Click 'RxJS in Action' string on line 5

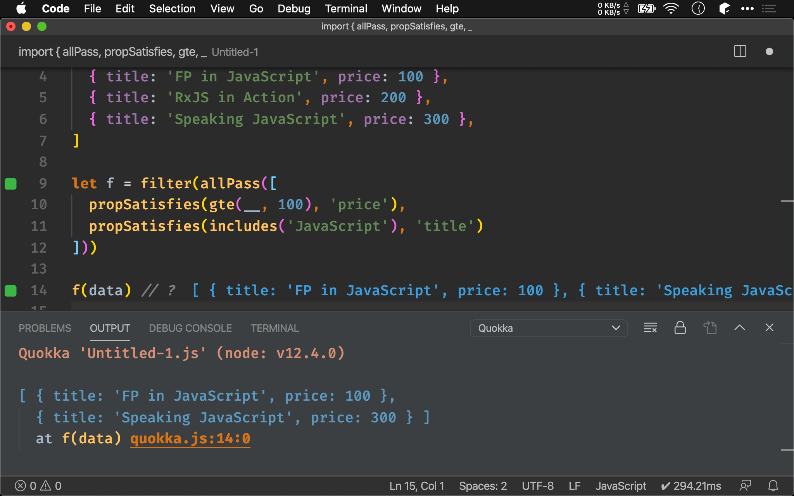234,98
